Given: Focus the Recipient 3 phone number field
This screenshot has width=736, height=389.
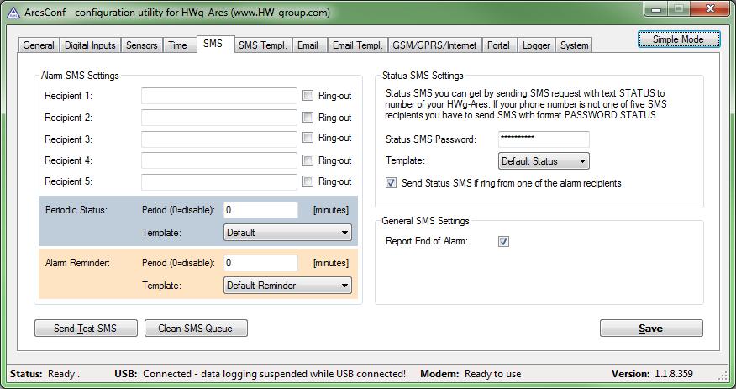Looking at the screenshot, I should coord(219,139).
